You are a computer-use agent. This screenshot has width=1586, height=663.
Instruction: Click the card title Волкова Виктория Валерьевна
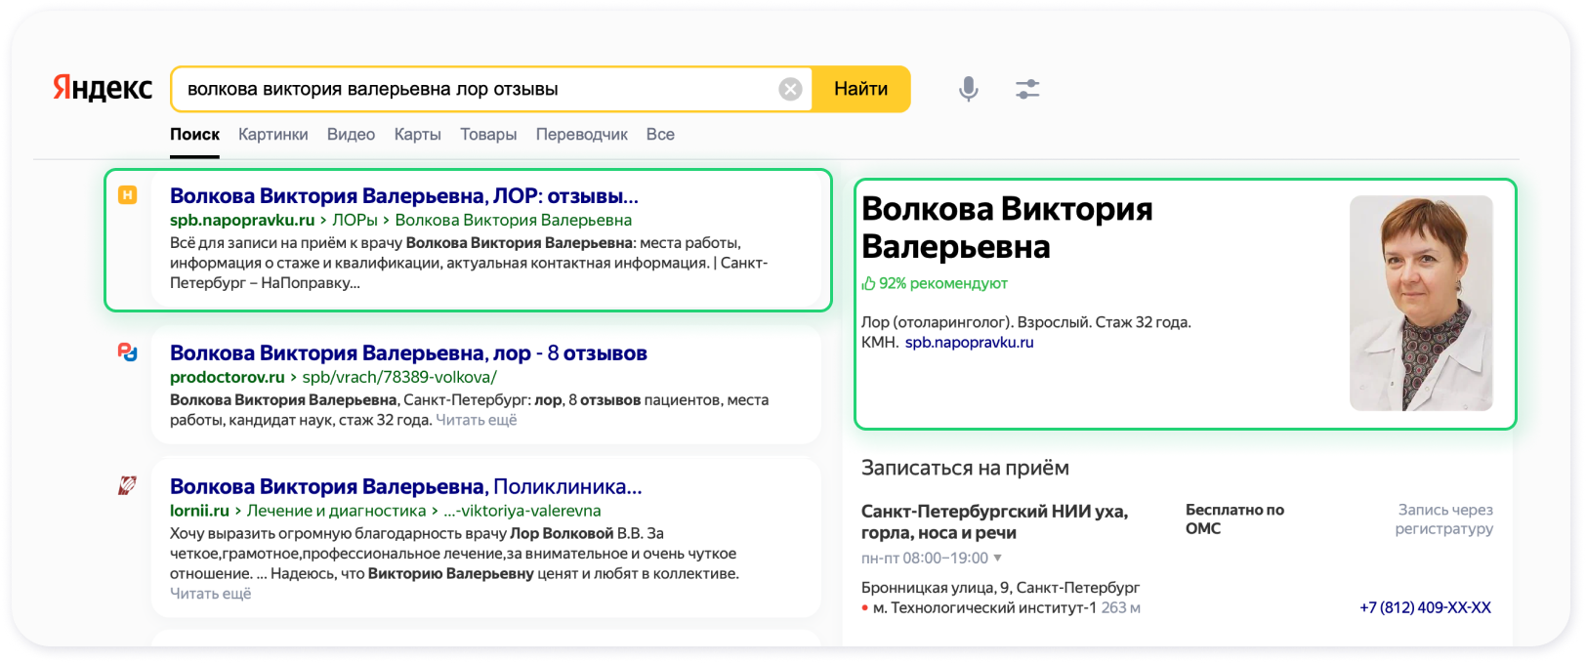[x=1007, y=228]
